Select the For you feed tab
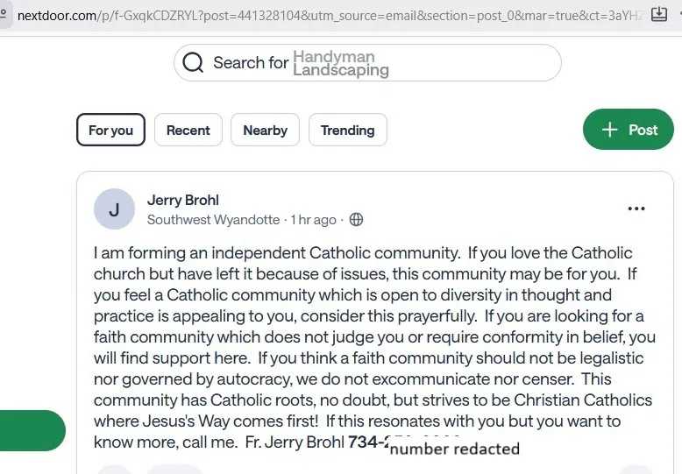Viewport: 682px width, 474px height. [x=110, y=131]
